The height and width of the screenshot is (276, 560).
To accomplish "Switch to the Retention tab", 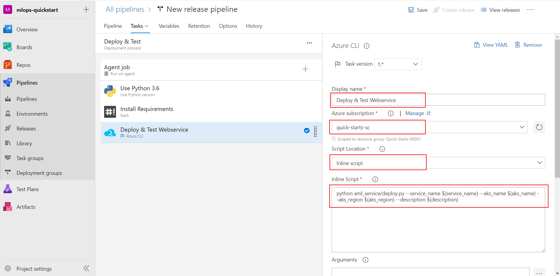I will tap(199, 26).
